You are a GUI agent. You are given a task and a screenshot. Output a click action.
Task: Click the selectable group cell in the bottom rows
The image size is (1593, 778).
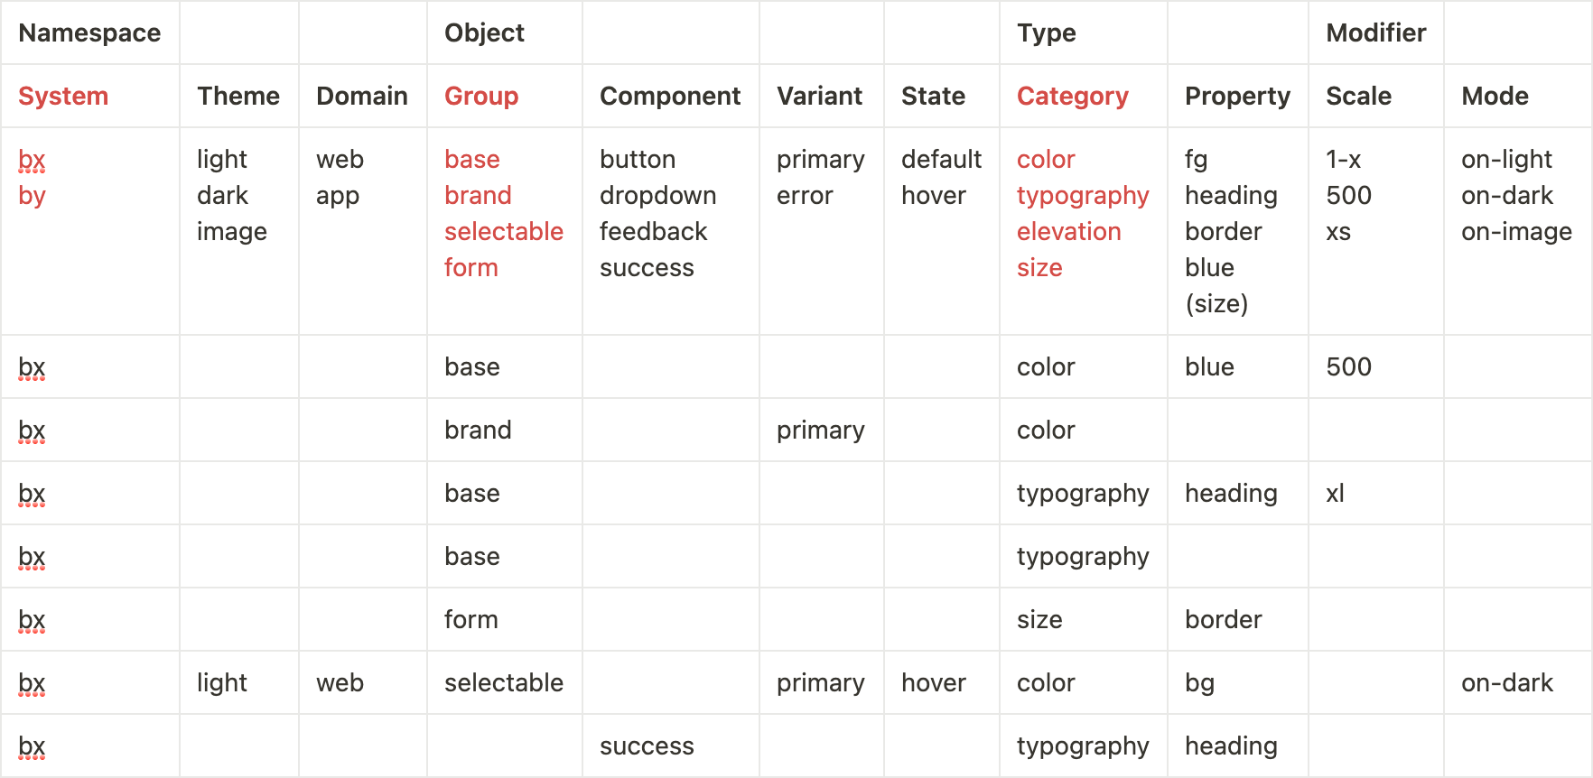(504, 682)
